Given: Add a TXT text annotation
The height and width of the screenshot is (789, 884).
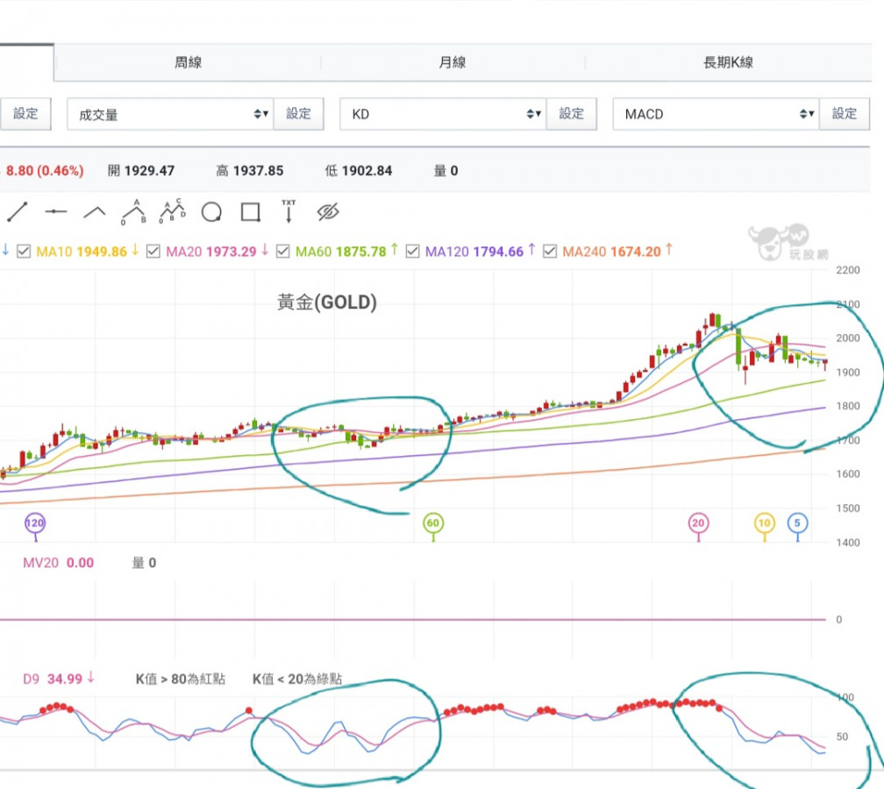Looking at the screenshot, I should pyautogui.click(x=289, y=211).
